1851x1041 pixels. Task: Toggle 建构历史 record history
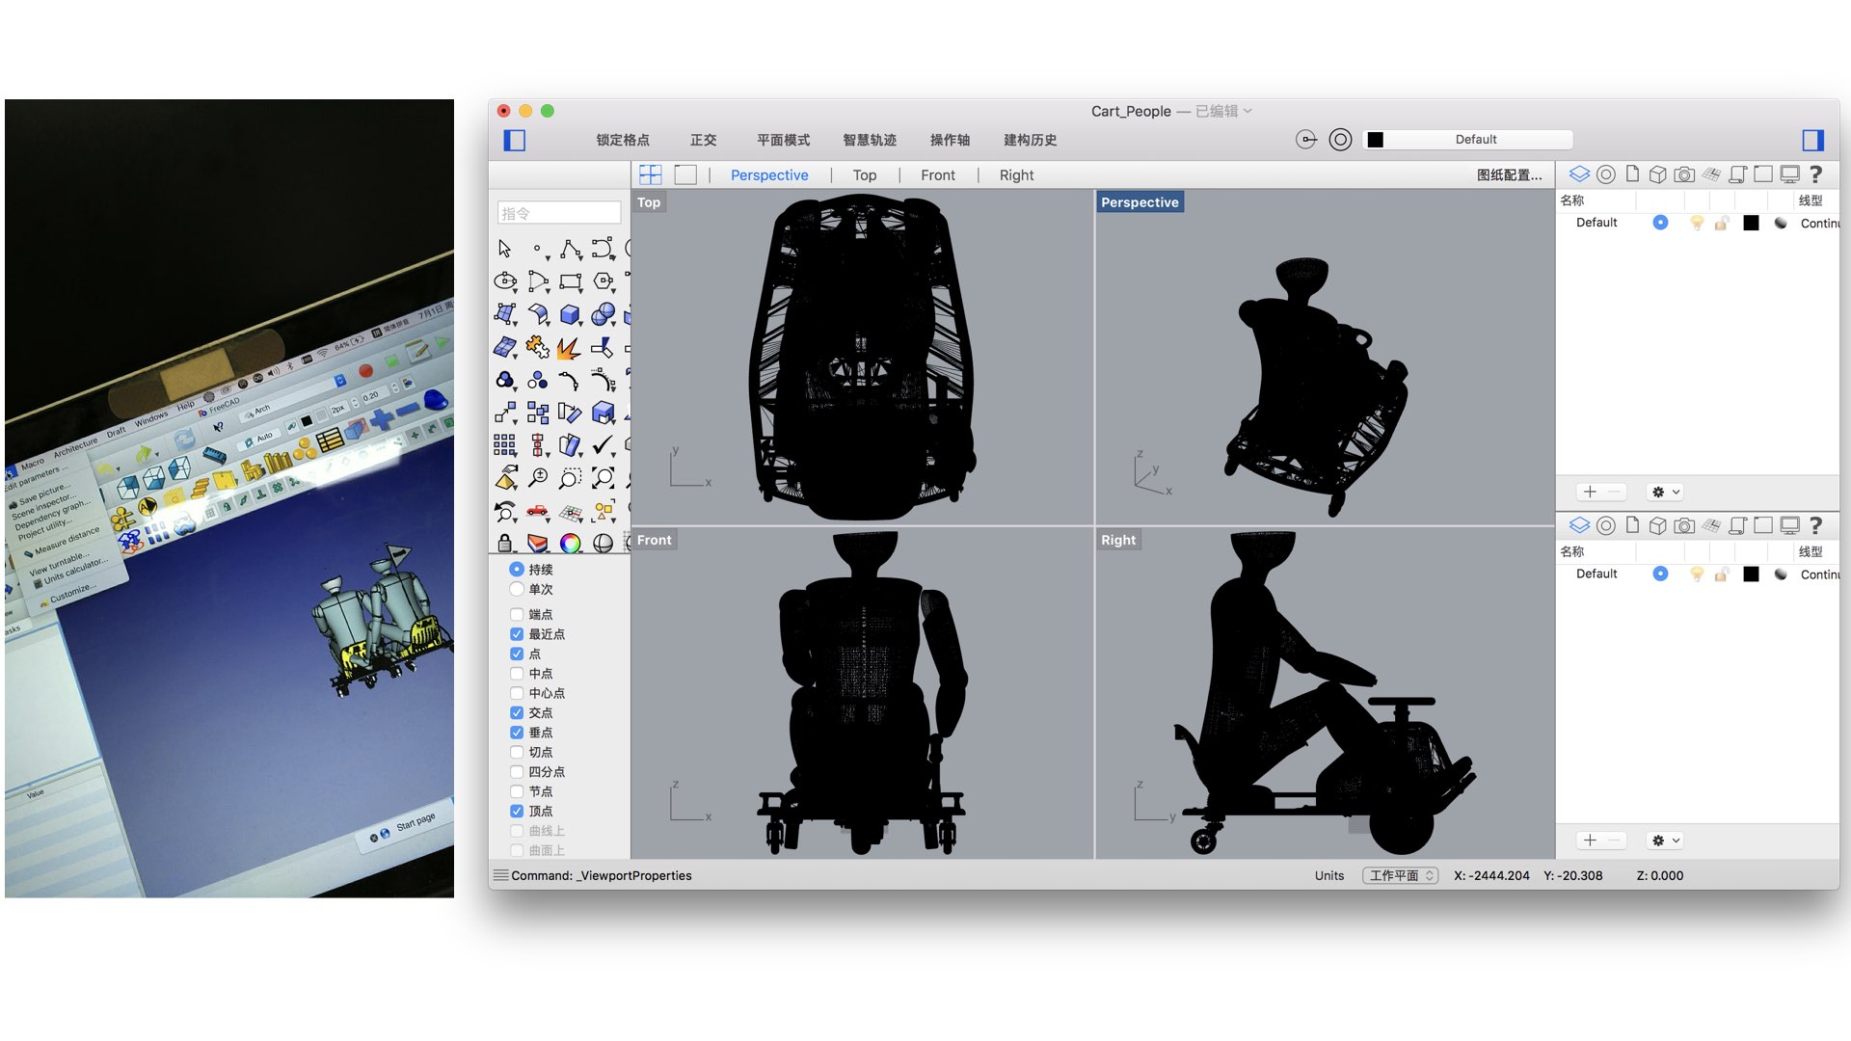pos(1031,140)
